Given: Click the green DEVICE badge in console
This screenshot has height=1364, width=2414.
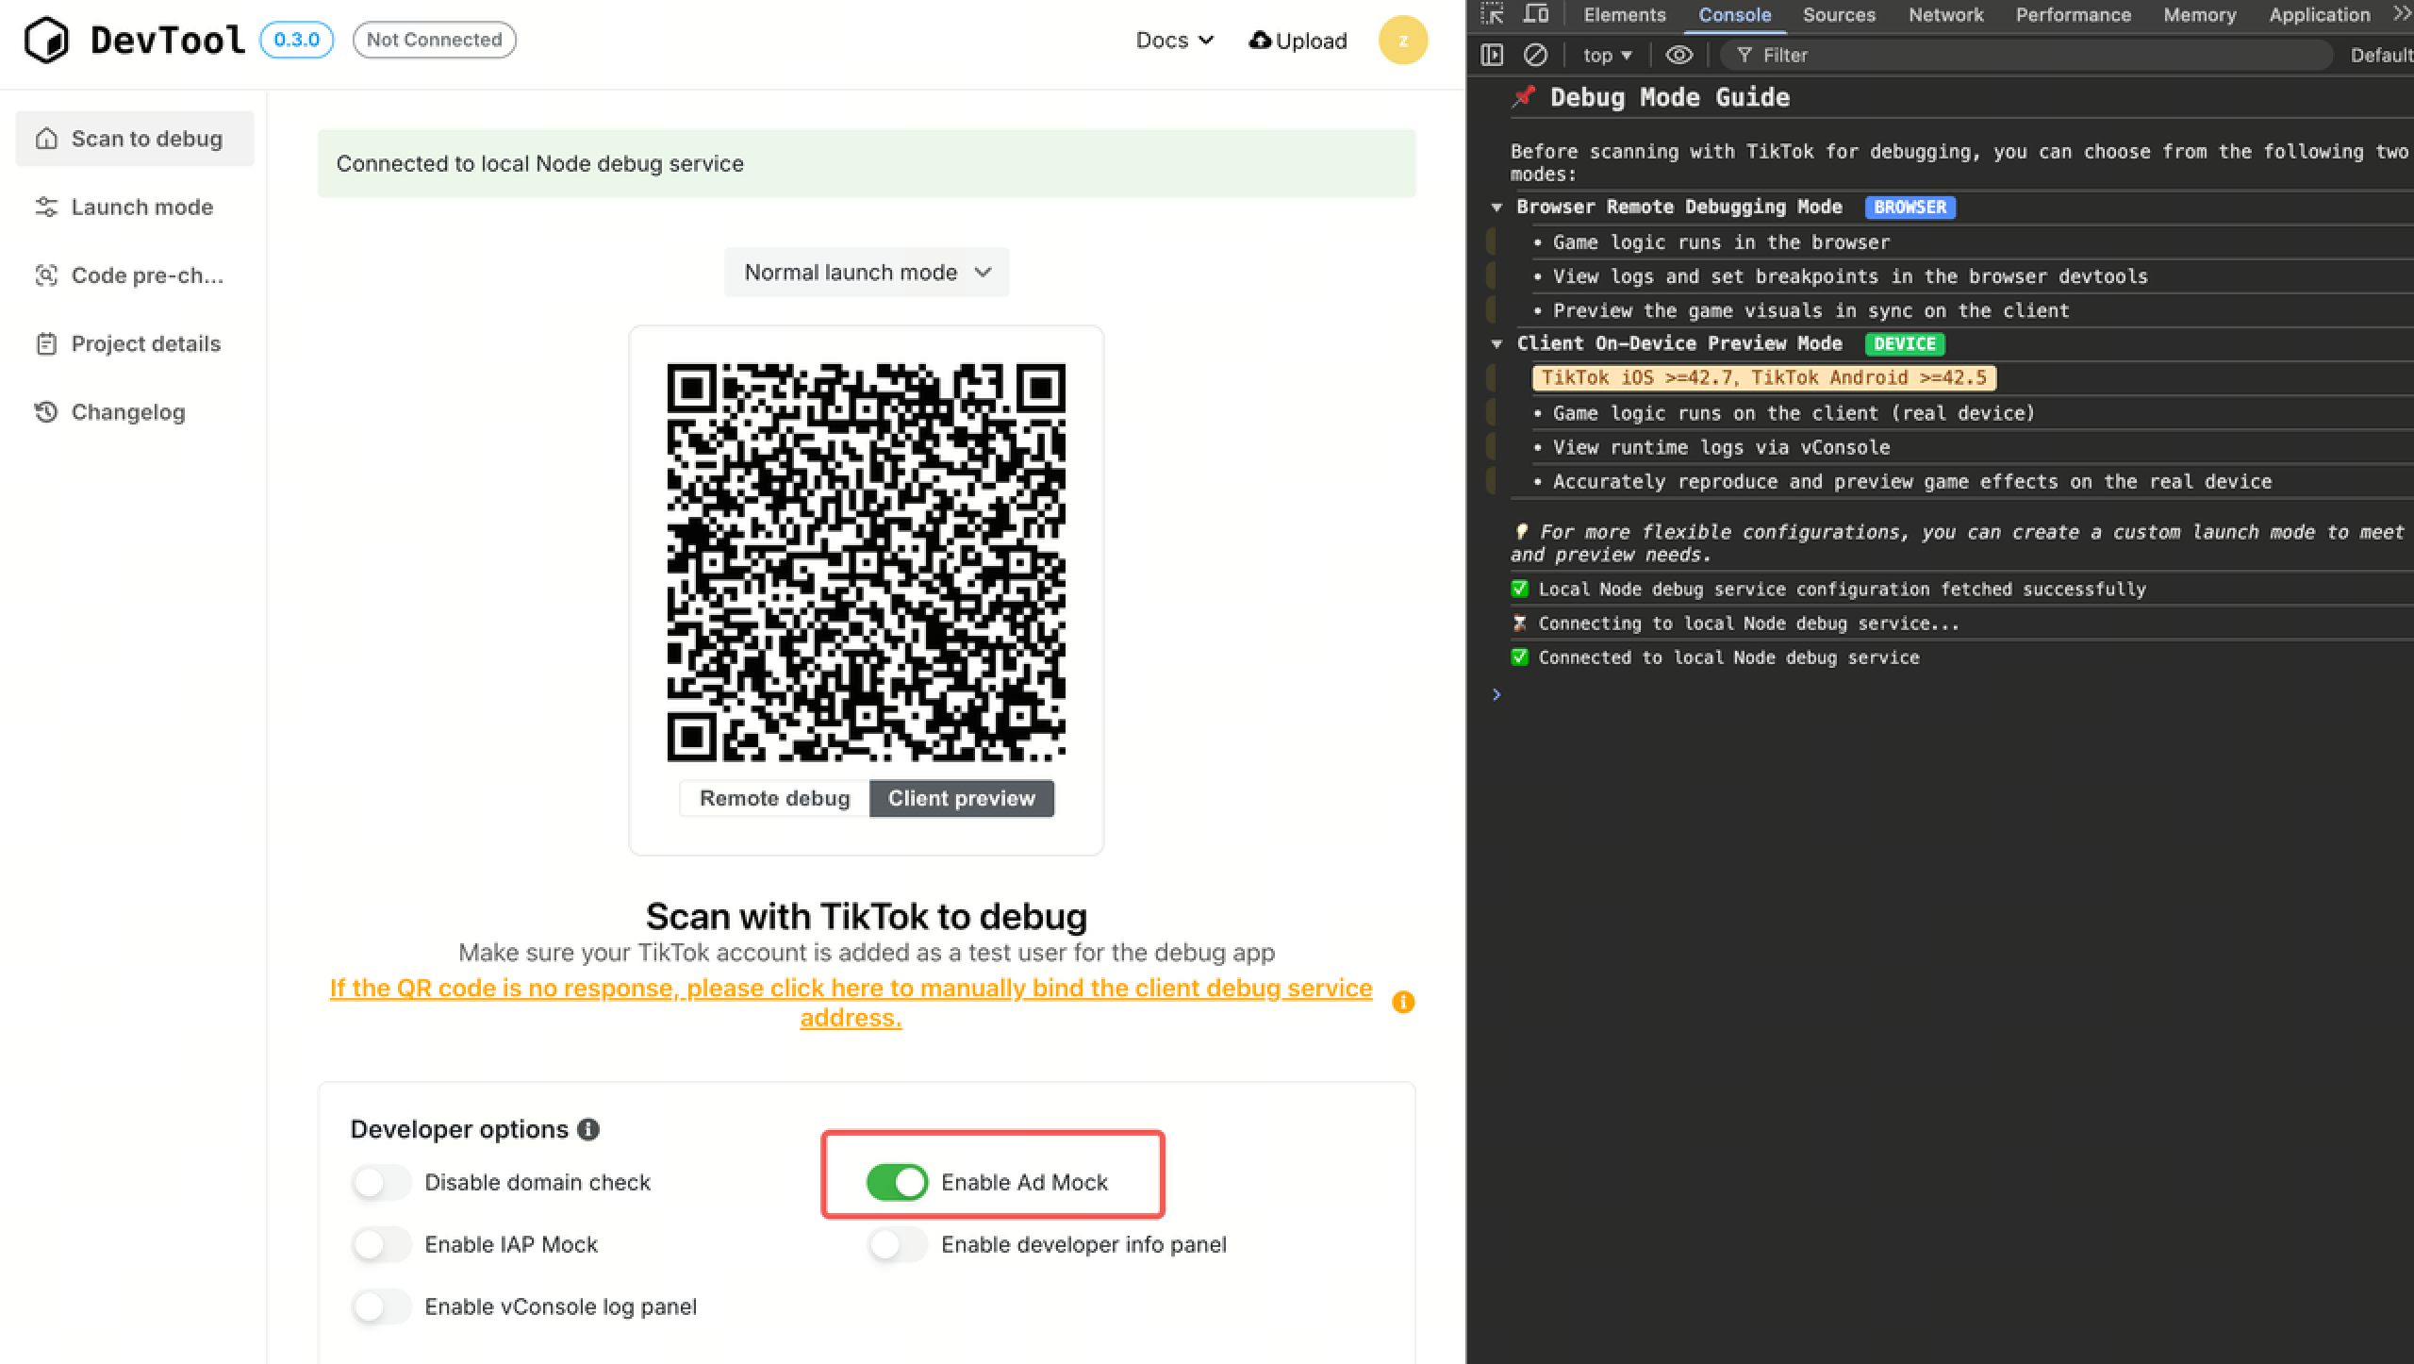Looking at the screenshot, I should pyautogui.click(x=1905, y=344).
